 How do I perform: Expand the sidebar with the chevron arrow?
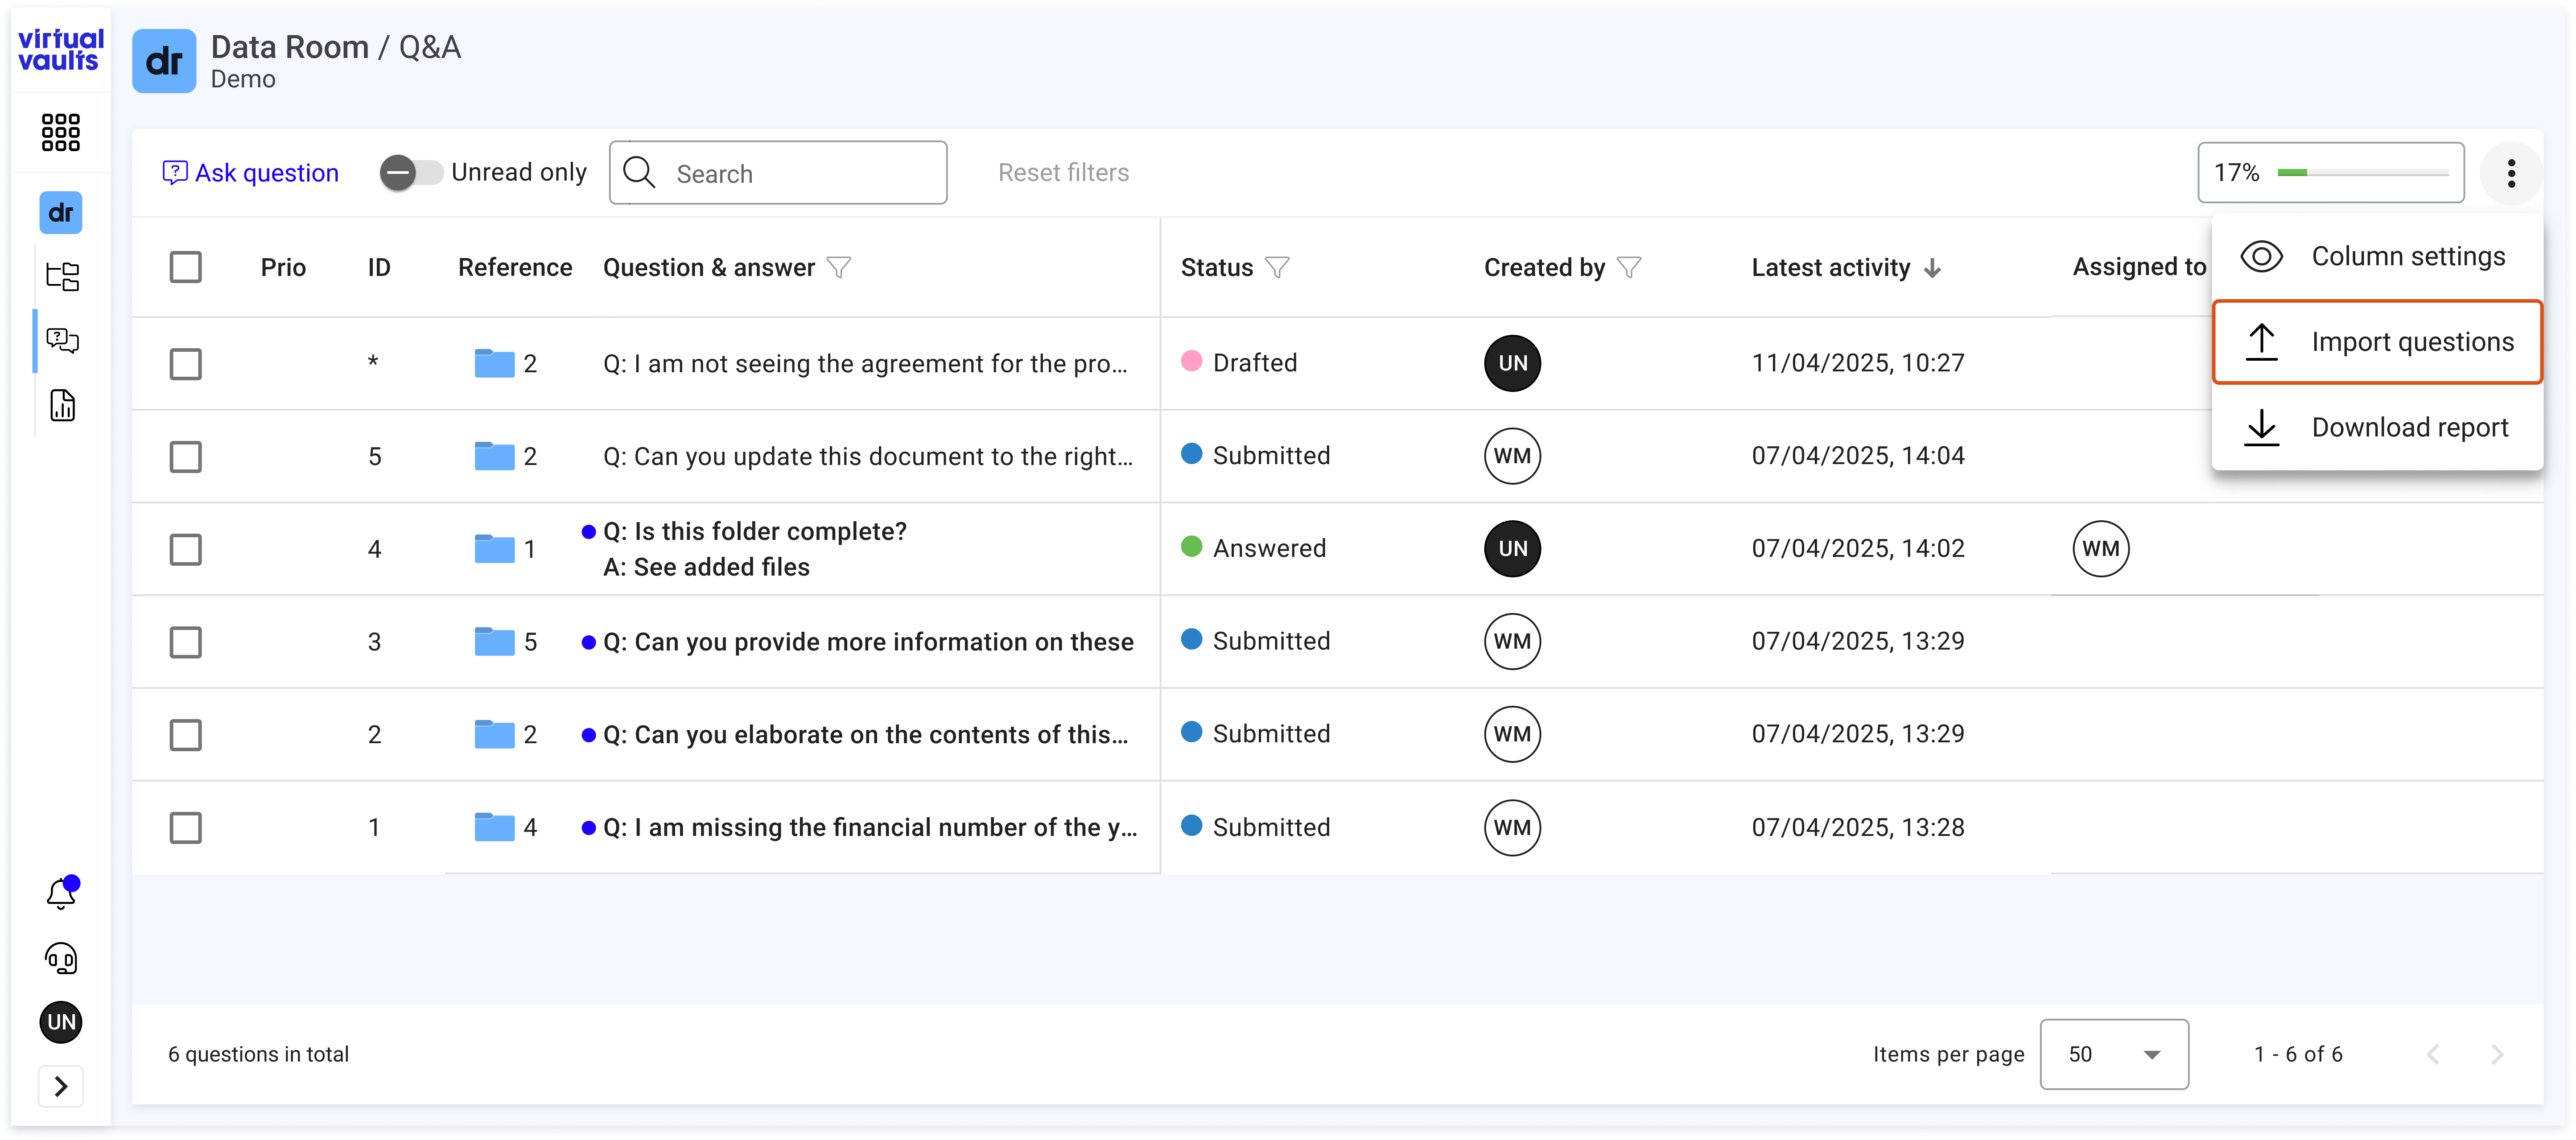point(61,1086)
